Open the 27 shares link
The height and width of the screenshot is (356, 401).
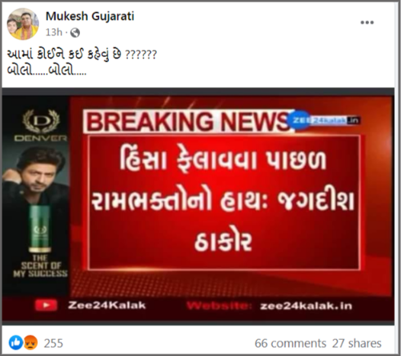point(356,343)
